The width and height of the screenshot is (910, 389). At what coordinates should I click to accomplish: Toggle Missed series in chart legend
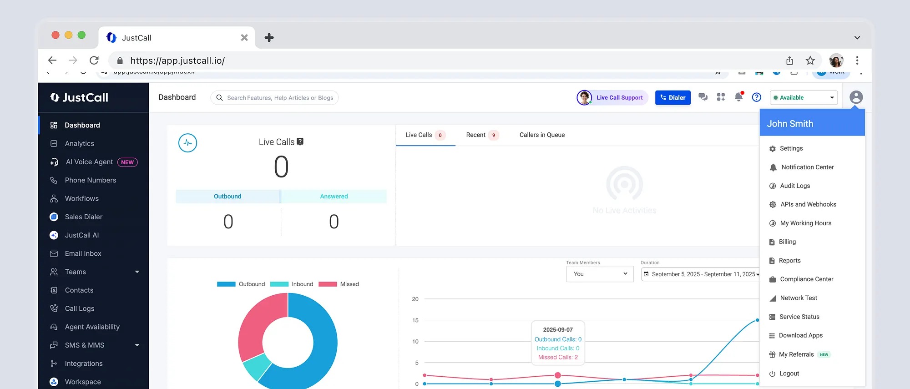tap(339, 284)
